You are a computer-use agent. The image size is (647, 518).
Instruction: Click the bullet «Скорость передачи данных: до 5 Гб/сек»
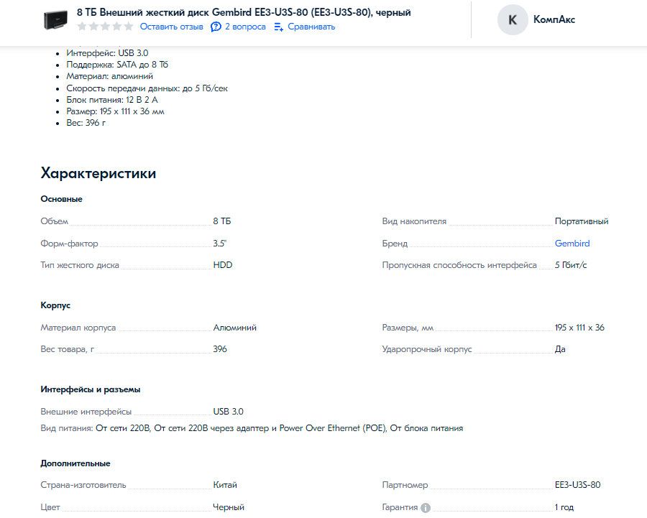147,88
